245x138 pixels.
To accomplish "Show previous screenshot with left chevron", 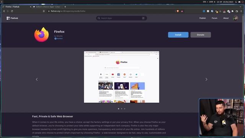I will coord(37,79).
